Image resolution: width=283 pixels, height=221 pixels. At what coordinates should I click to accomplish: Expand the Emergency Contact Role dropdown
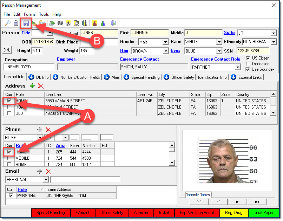[x=237, y=67]
